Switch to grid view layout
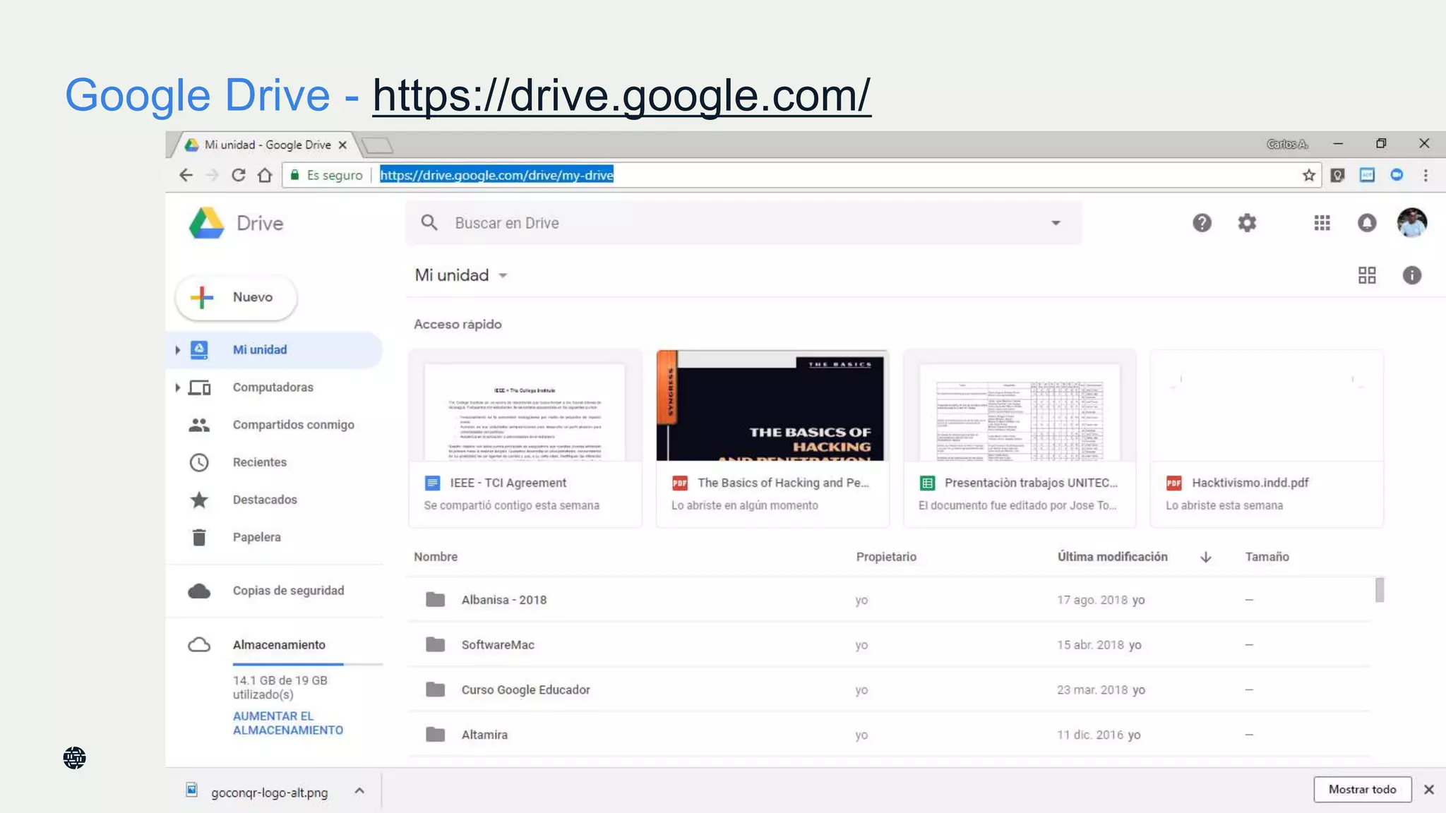Viewport: 1446px width, 813px height. [1367, 275]
